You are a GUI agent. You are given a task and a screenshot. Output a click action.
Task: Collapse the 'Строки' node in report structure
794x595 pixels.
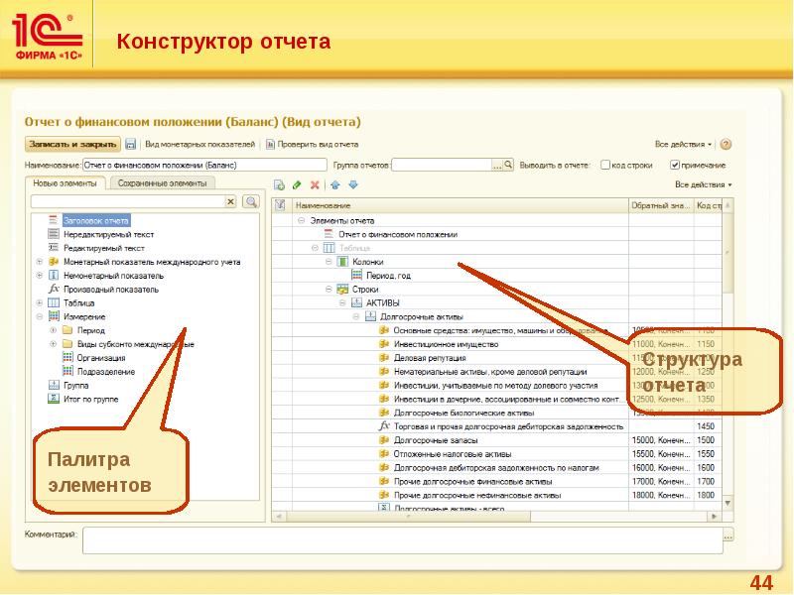click(329, 289)
